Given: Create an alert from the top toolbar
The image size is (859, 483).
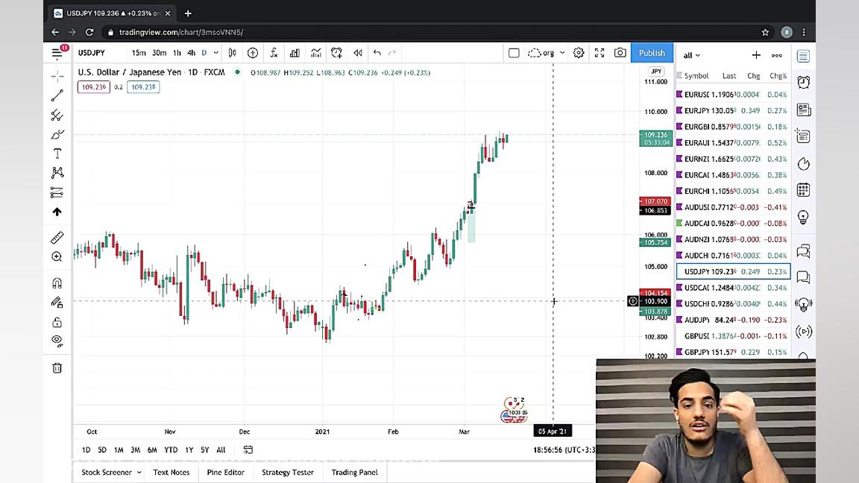Looking at the screenshot, I should pos(337,53).
